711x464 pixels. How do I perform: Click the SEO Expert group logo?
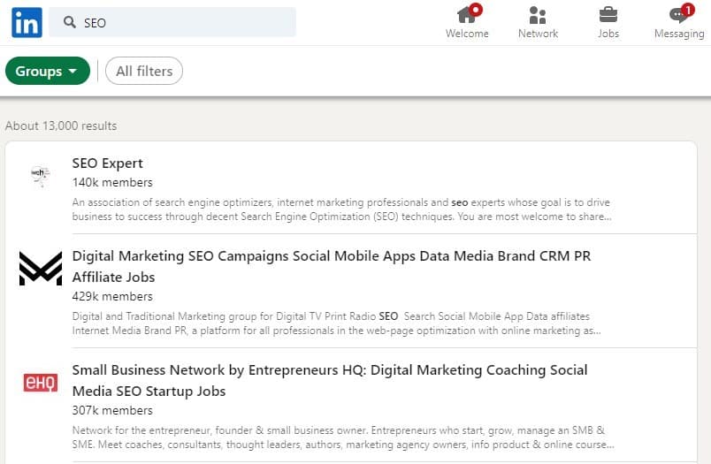40,174
